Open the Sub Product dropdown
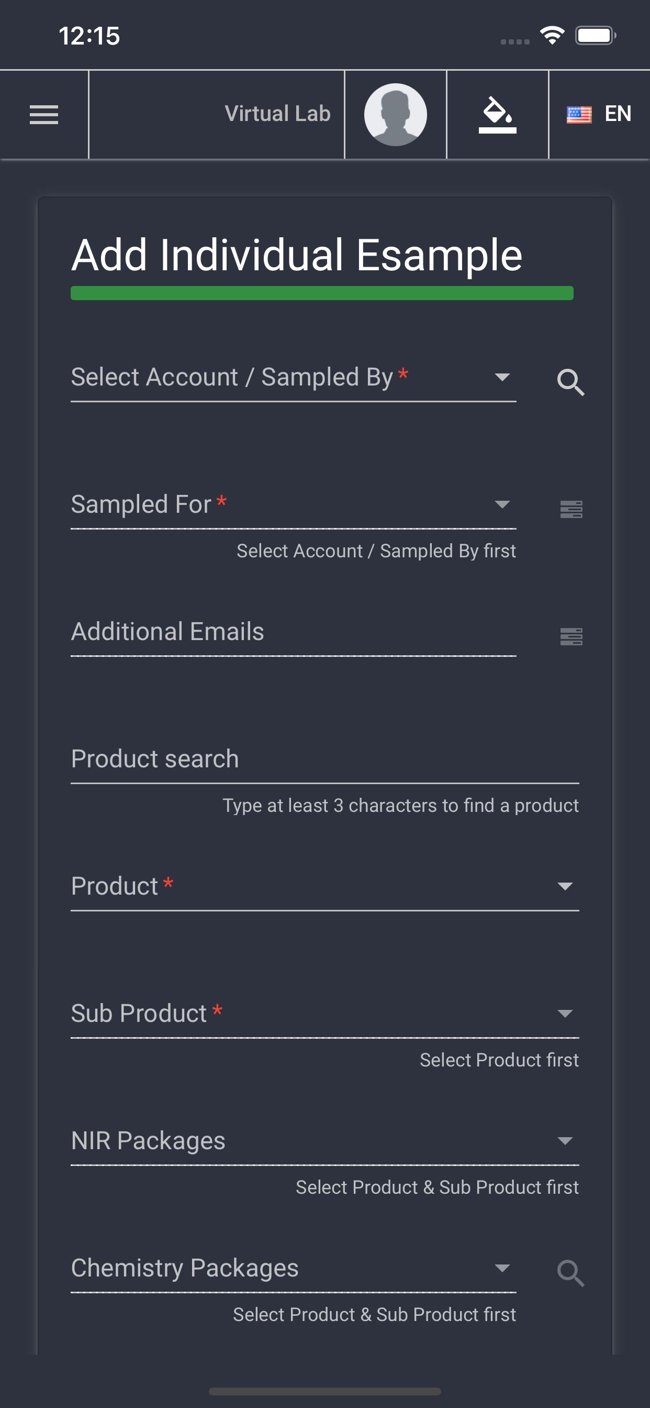Screen dimensions: 650x1408 coord(325,1014)
